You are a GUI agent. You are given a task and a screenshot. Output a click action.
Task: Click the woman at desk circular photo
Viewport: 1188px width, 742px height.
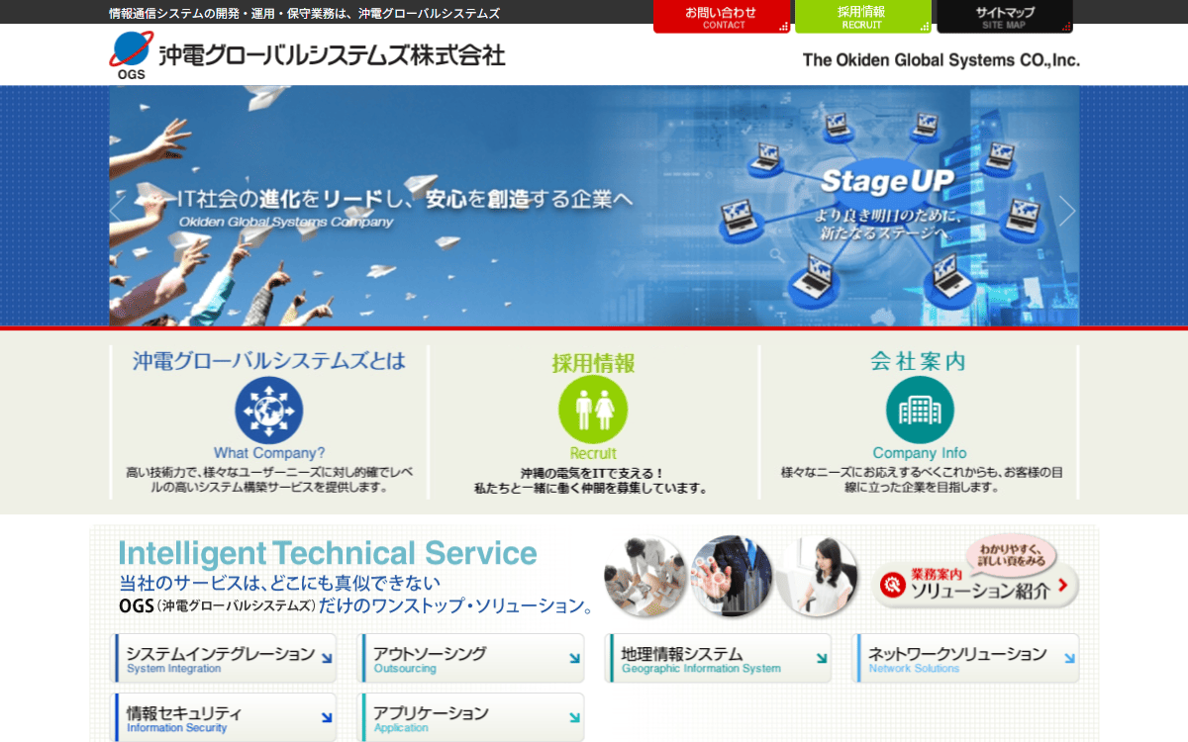point(817,577)
